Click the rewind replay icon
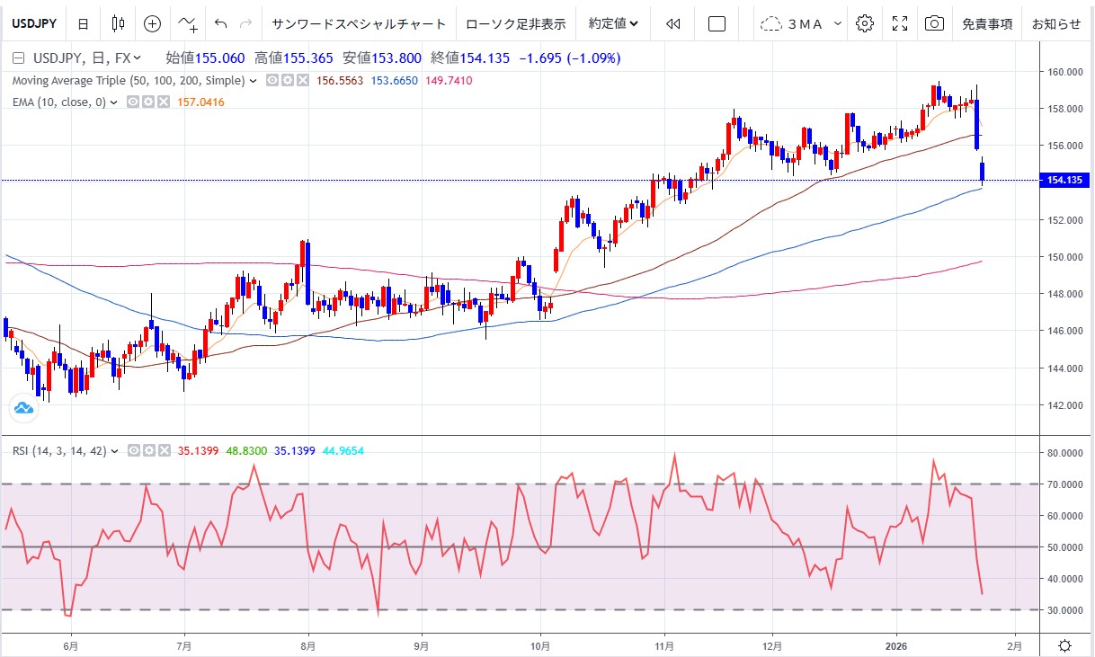 (x=672, y=24)
